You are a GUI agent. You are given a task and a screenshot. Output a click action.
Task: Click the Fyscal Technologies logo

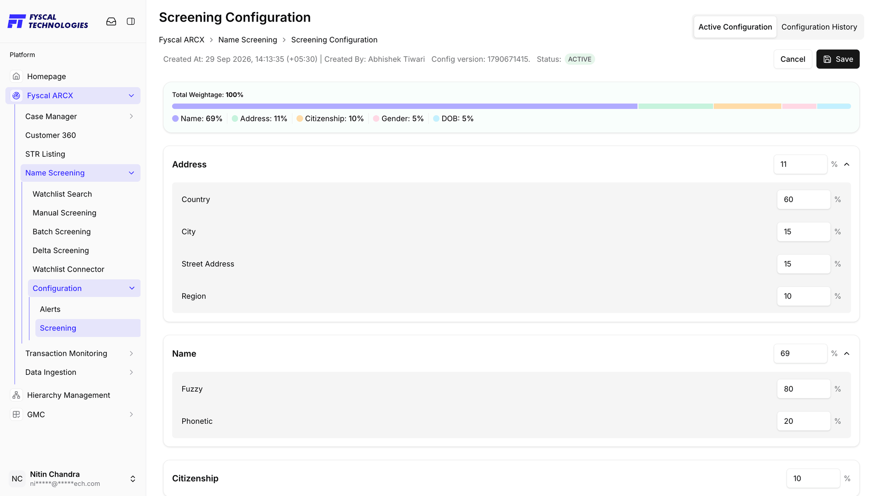pyautogui.click(x=48, y=21)
